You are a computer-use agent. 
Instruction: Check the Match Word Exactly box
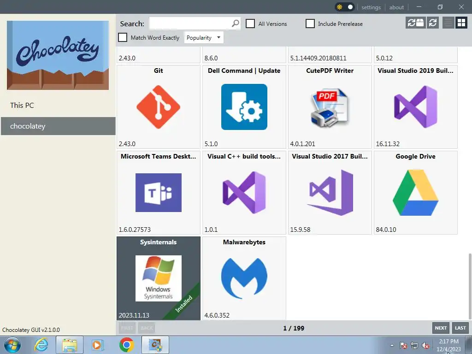click(x=123, y=37)
